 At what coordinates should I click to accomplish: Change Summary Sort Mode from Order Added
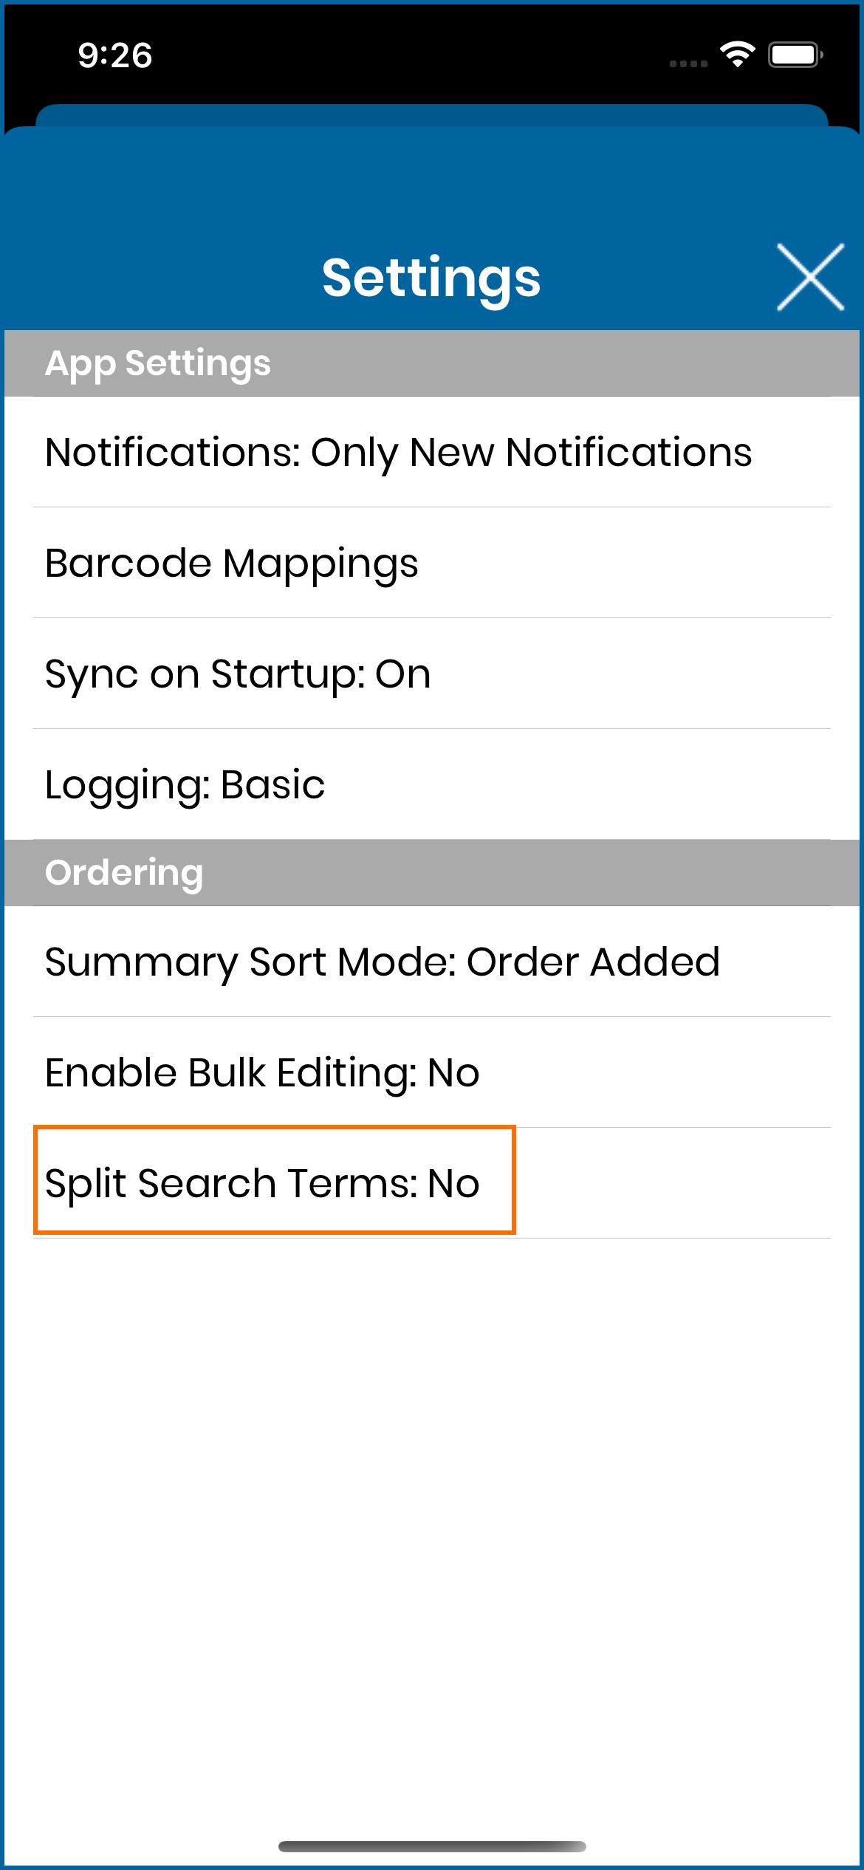[432, 962]
